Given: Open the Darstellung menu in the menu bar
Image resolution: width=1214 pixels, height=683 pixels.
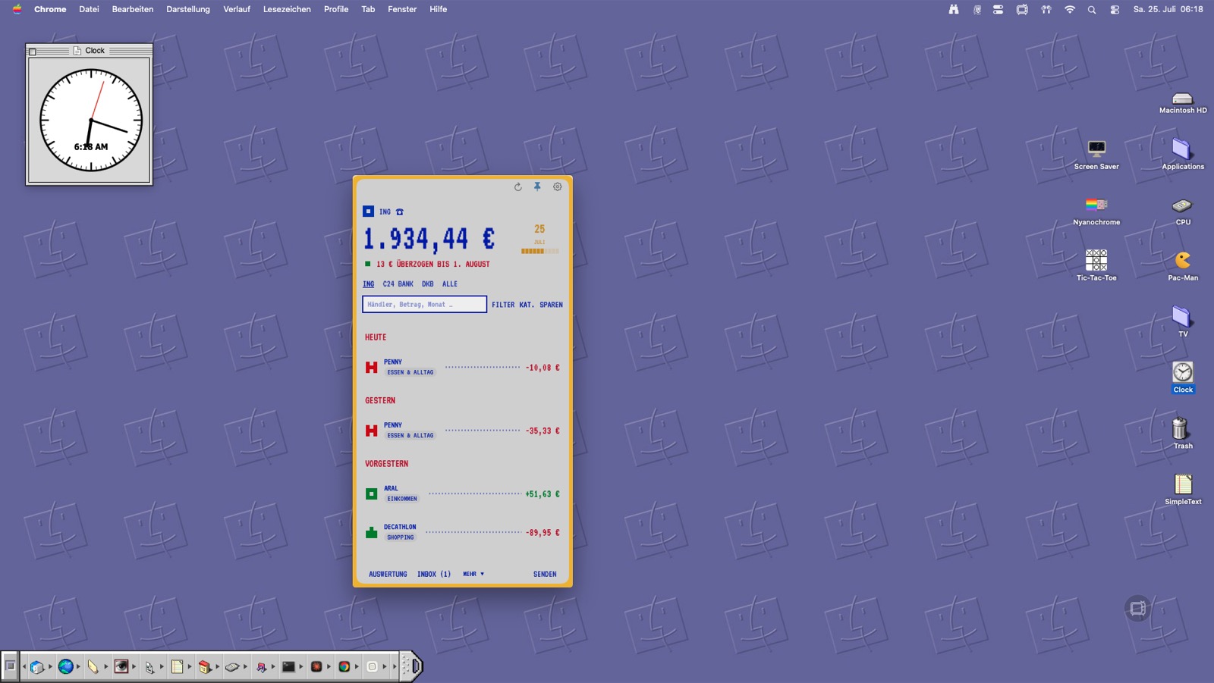Looking at the screenshot, I should (x=188, y=9).
